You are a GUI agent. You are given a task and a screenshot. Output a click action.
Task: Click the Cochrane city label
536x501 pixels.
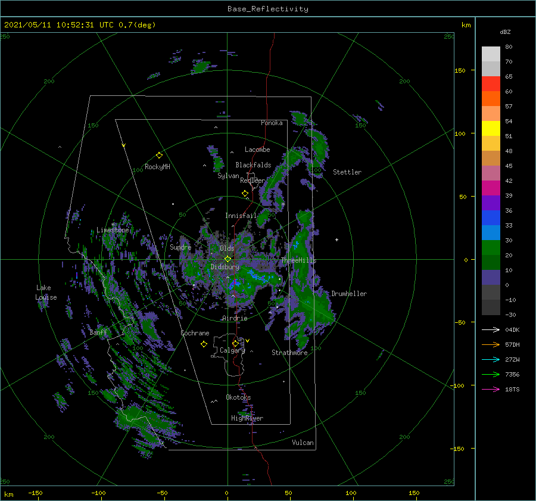point(195,333)
